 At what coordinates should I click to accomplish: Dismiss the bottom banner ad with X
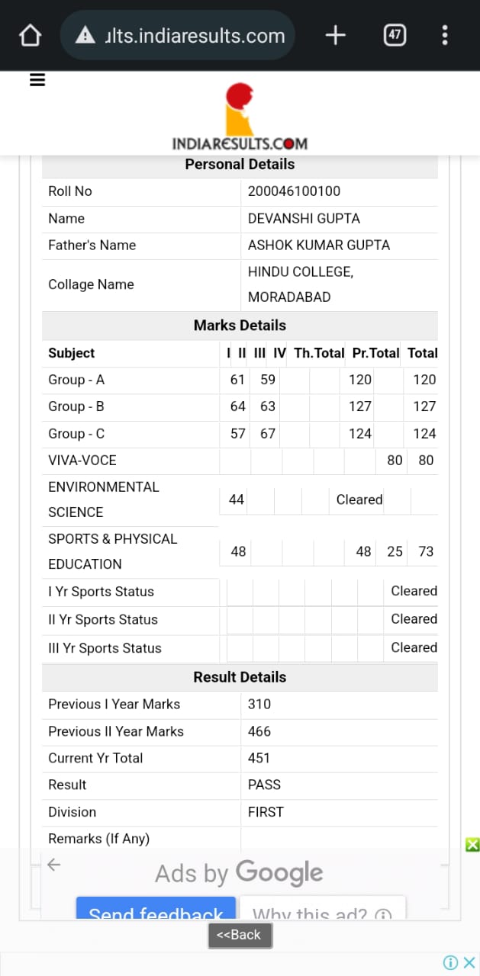469,962
